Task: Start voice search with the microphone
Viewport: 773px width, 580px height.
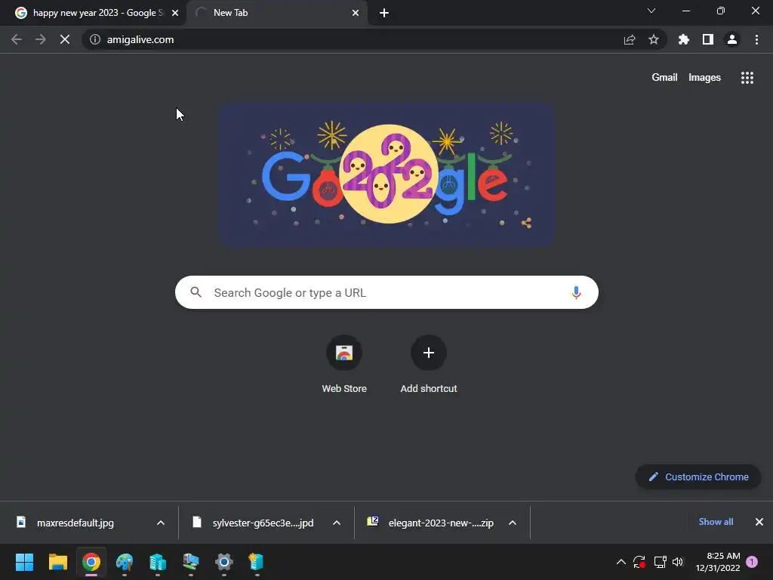Action: [x=576, y=292]
